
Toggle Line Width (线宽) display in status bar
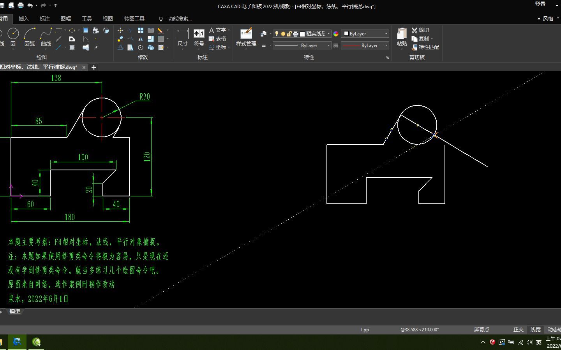(x=535, y=329)
